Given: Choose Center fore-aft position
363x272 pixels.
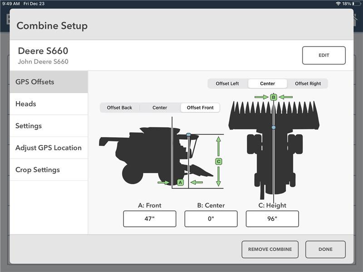Looking at the screenshot, I should point(160,107).
